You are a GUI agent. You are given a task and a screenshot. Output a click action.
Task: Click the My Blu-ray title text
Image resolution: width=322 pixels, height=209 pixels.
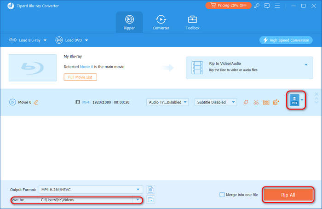click(x=73, y=56)
